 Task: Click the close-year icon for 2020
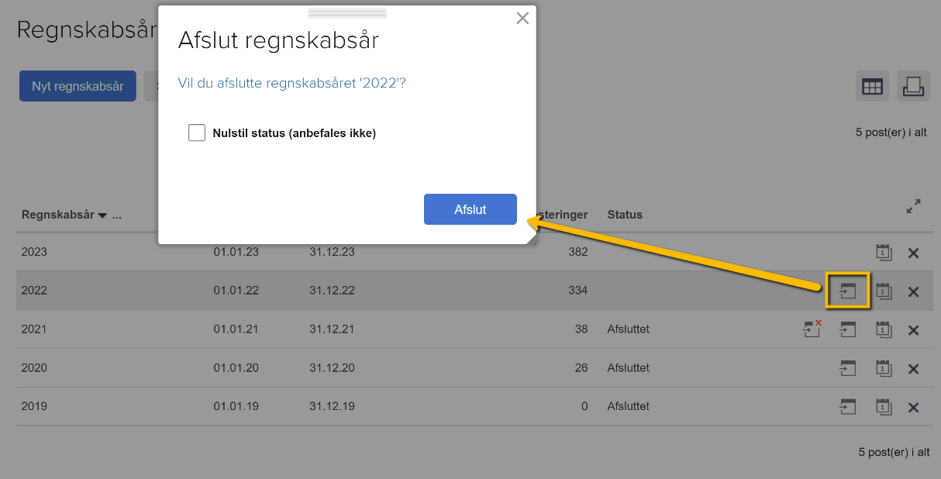click(848, 368)
